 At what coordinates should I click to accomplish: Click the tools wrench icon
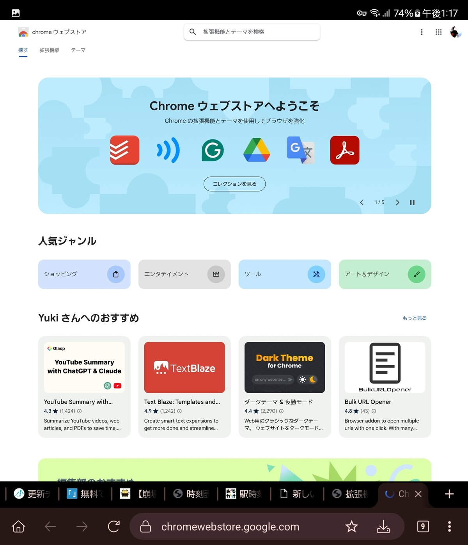[x=316, y=274]
